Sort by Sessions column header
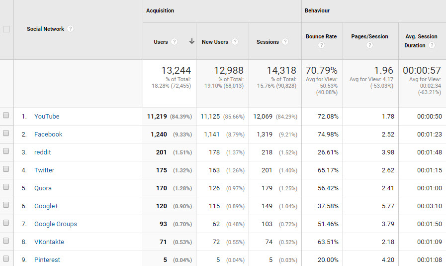Image resolution: width=446 pixels, height=266 pixels. tap(268, 42)
